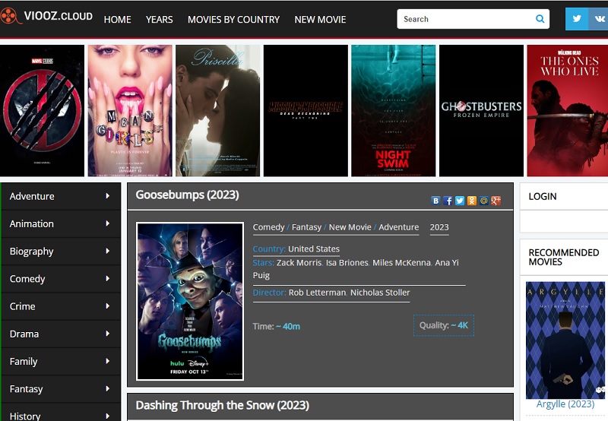
Task: Open director Nicholas Stoller link
Action: click(380, 293)
